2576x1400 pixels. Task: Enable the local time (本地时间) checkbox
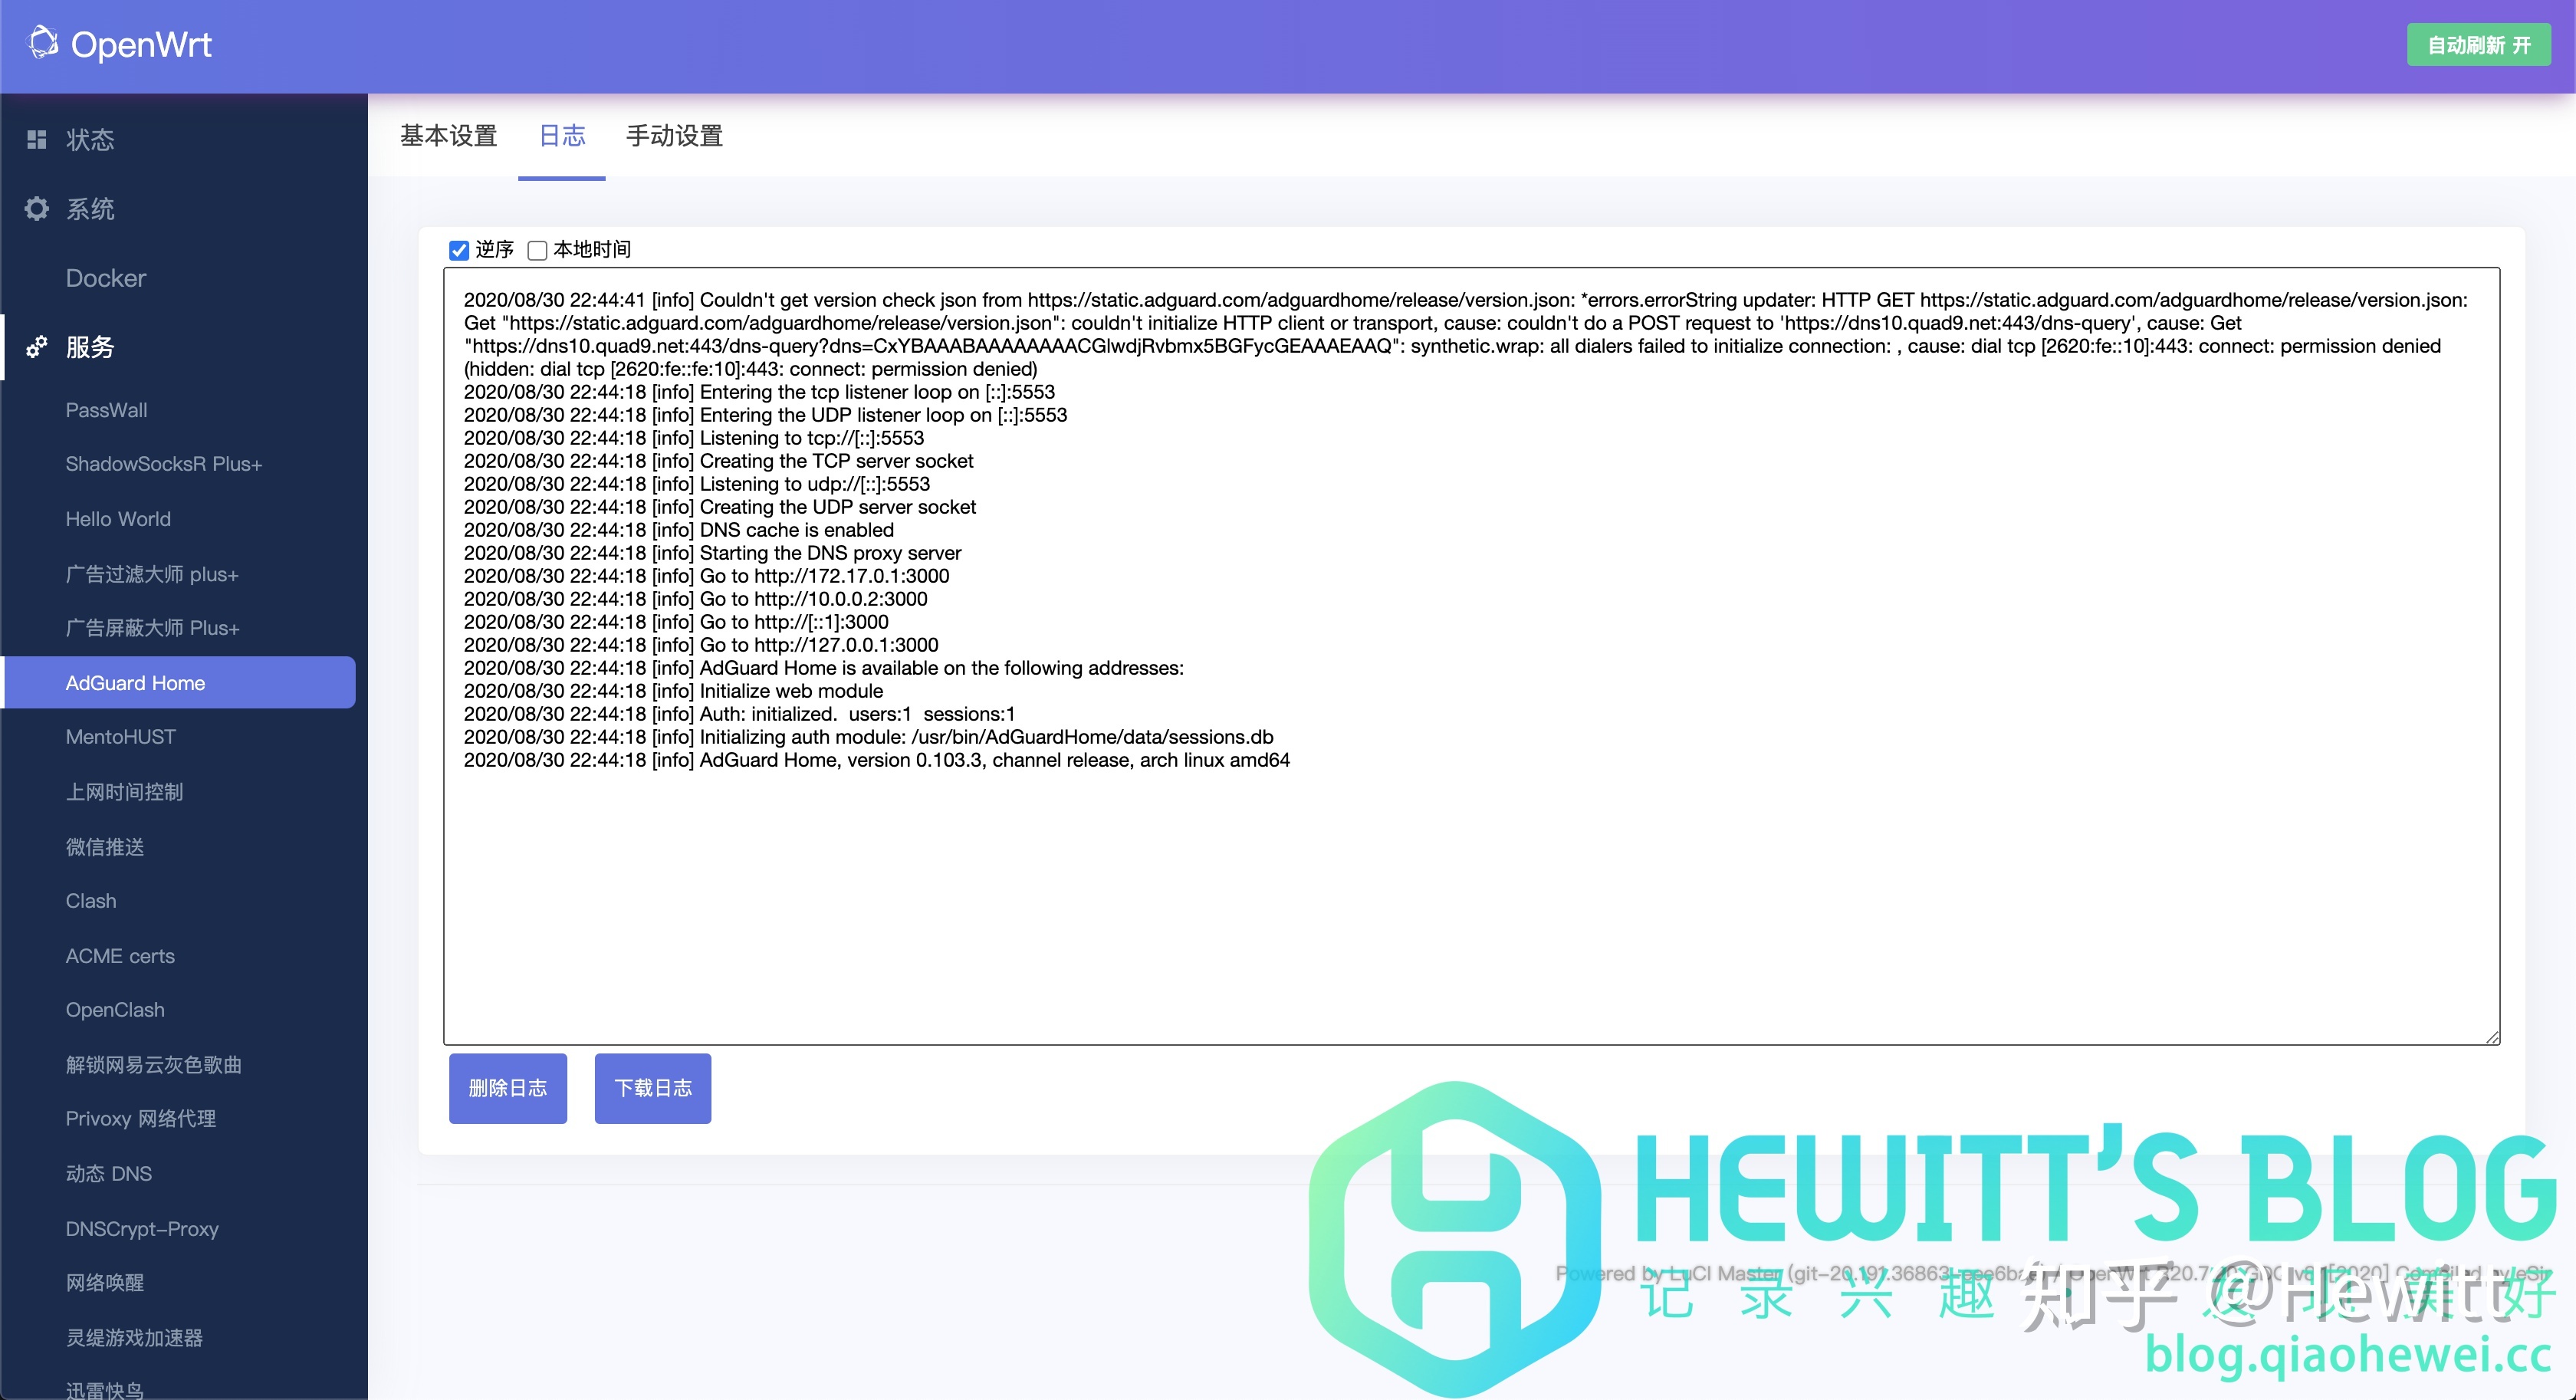(x=538, y=250)
